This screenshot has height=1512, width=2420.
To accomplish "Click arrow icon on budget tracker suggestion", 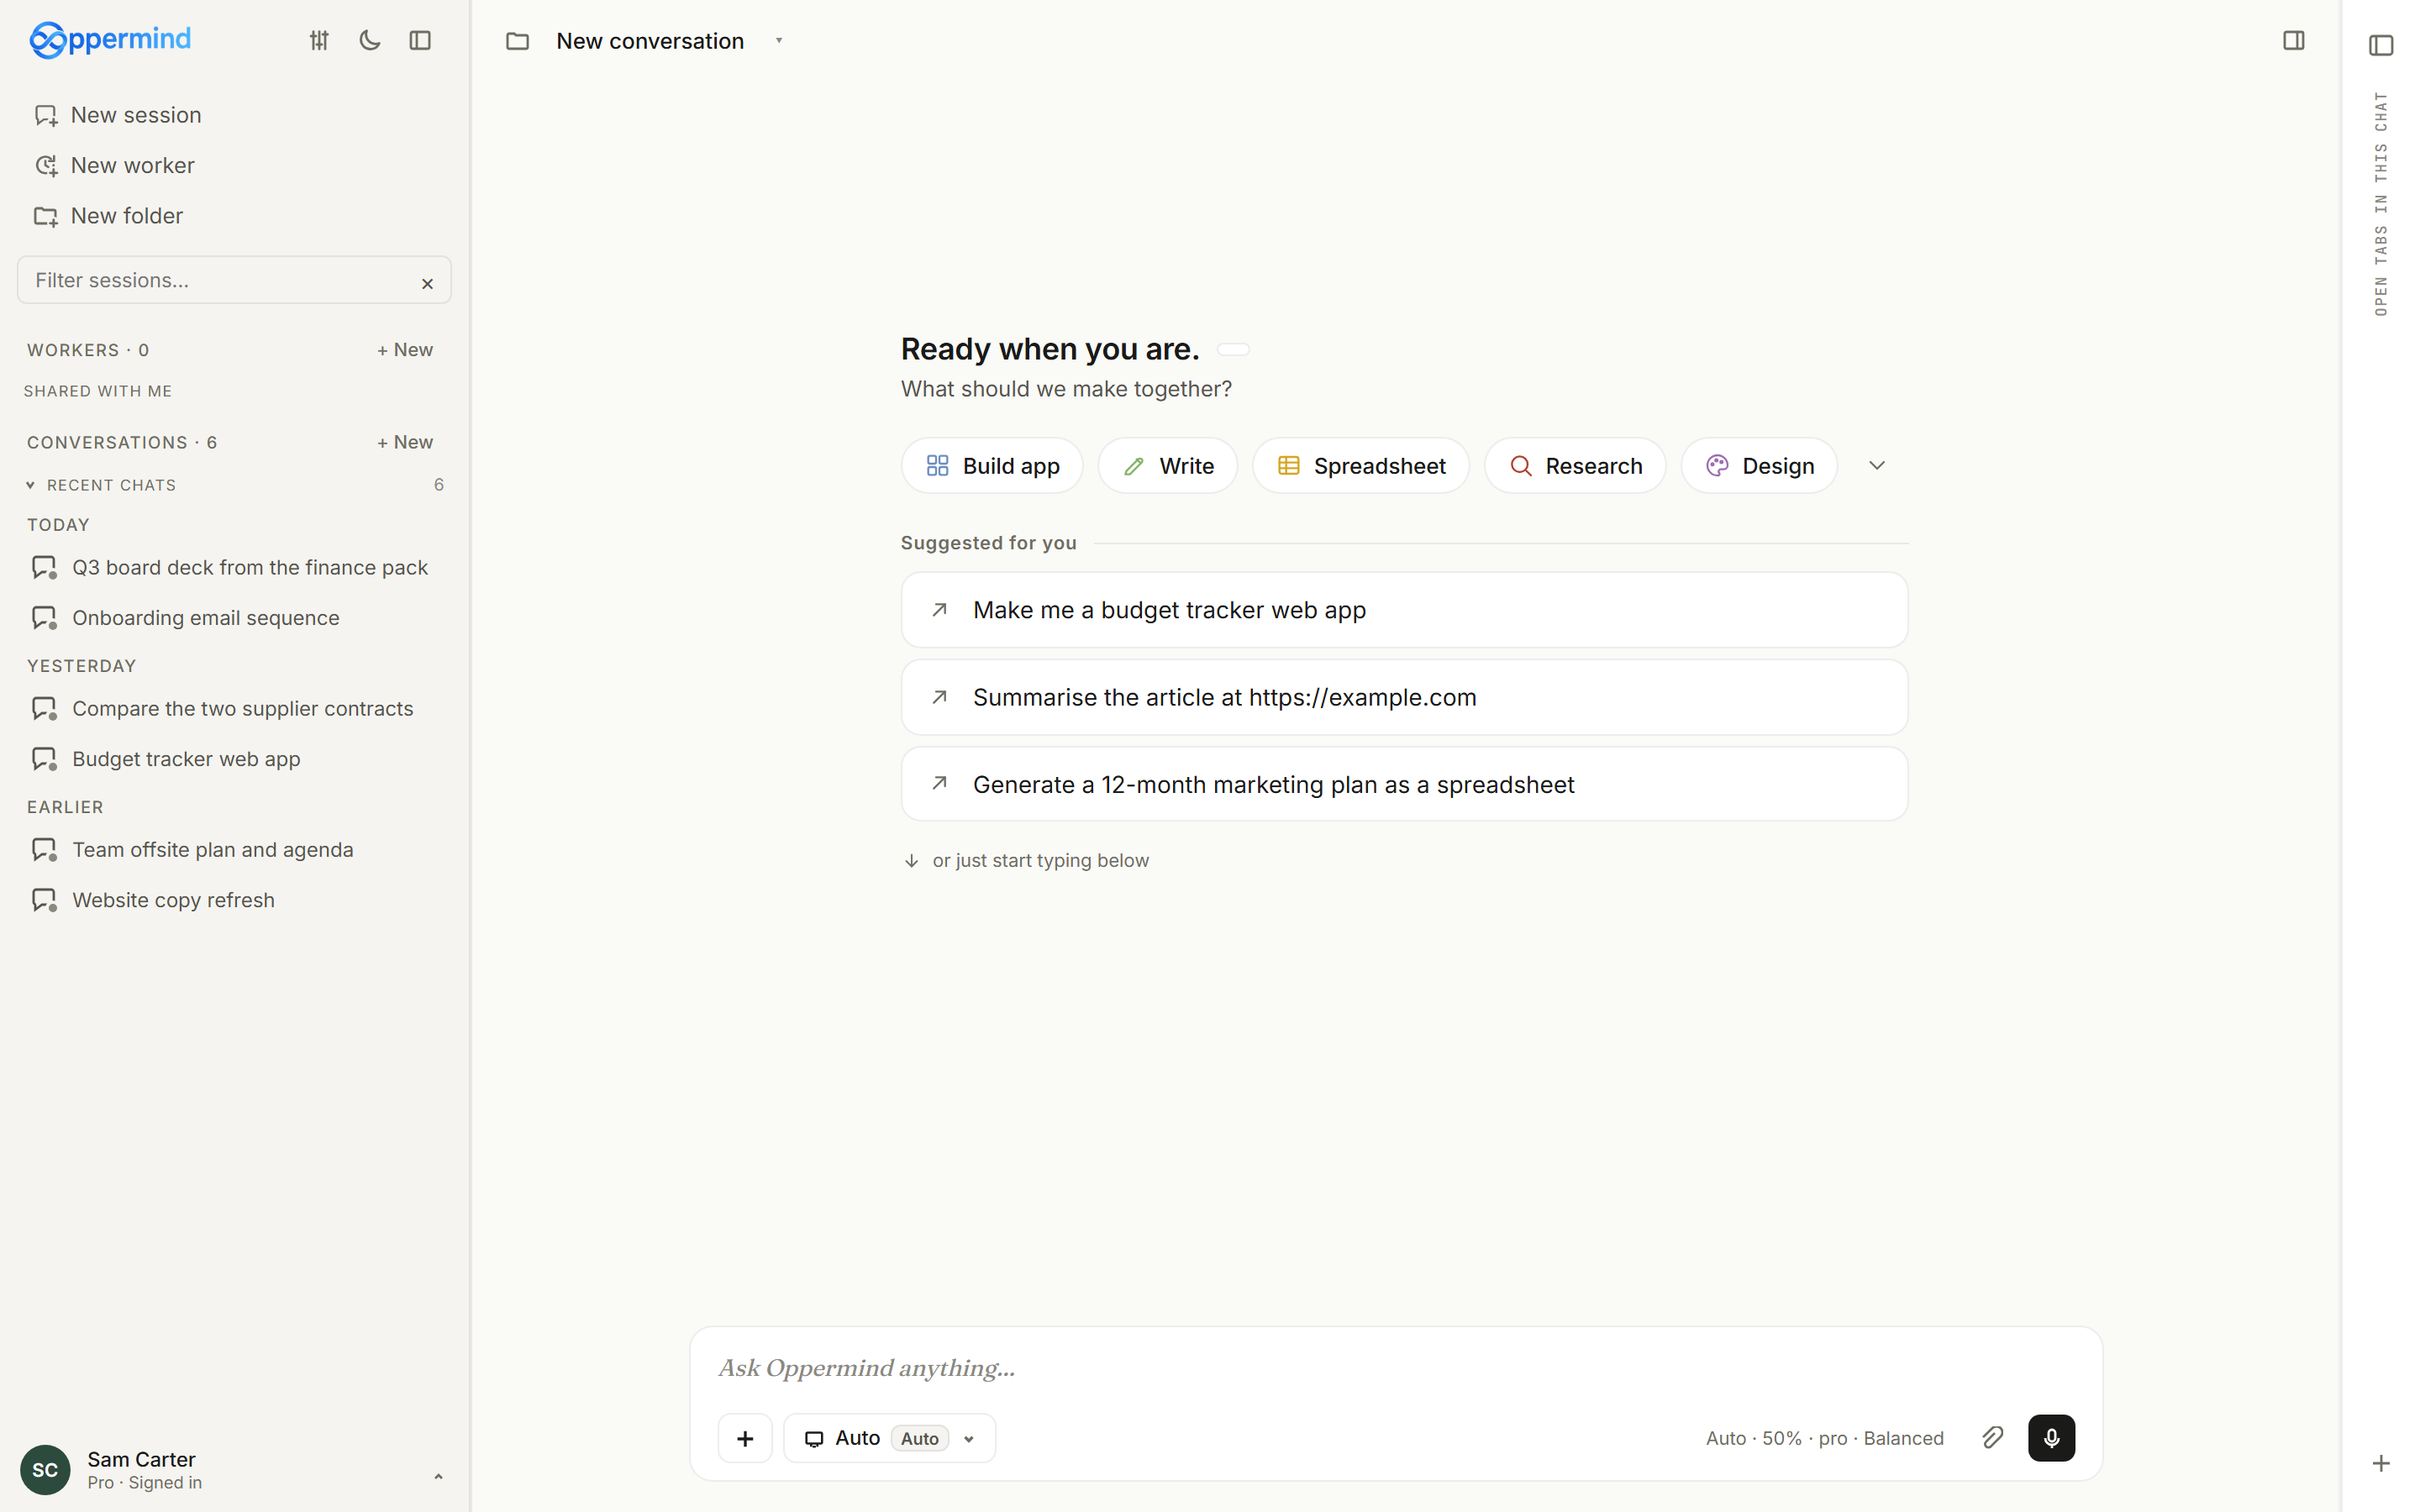I will tap(939, 609).
